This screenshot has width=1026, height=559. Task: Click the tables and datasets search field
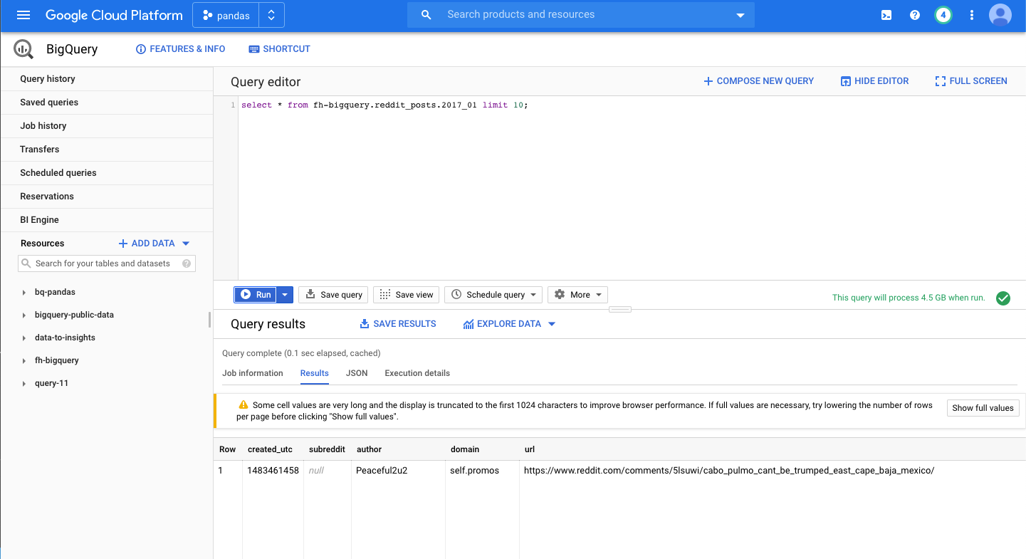[107, 263]
